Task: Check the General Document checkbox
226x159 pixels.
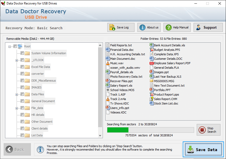Action: pos(22,101)
